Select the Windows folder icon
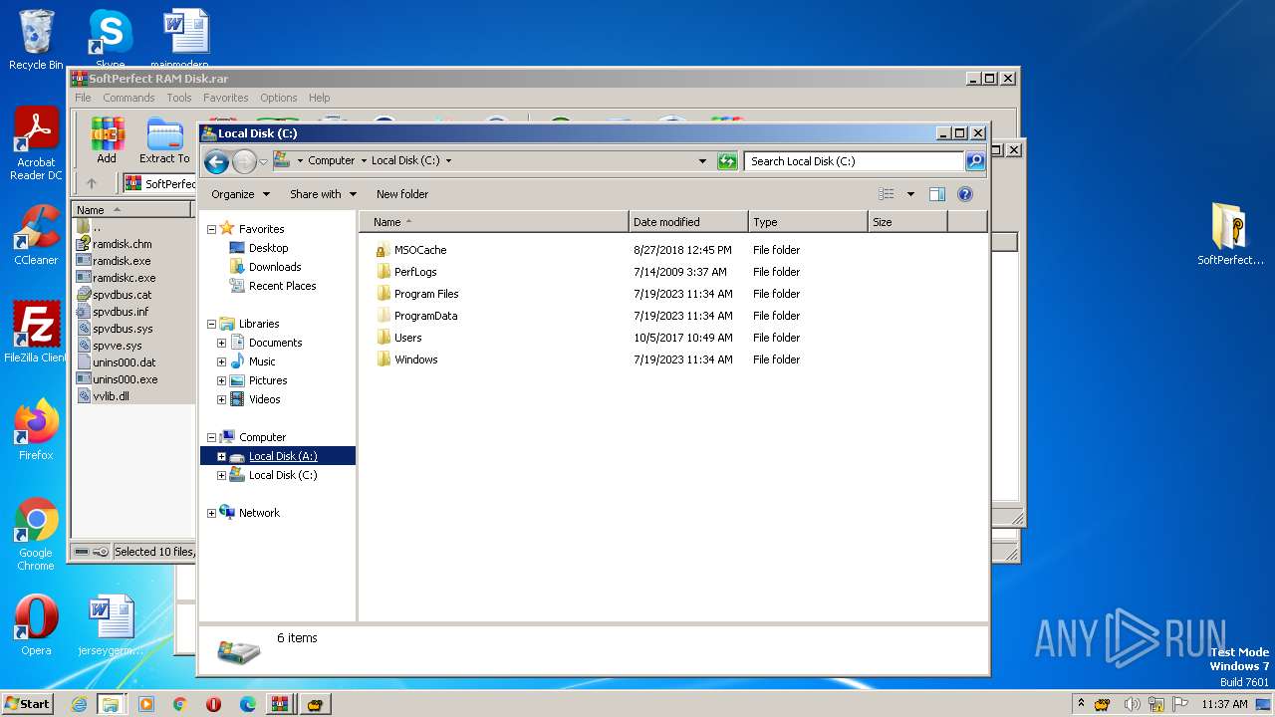1275x717 pixels. point(383,359)
